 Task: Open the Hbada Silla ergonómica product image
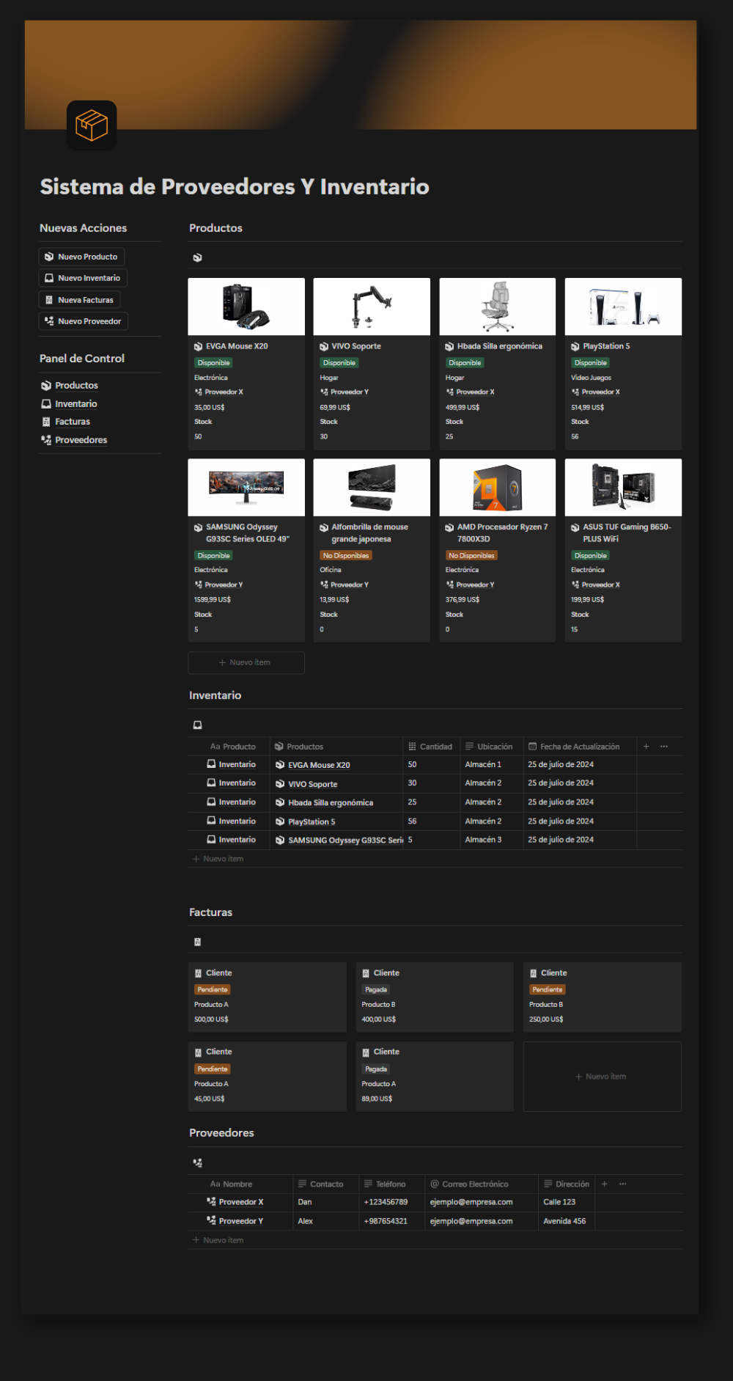[x=498, y=307]
